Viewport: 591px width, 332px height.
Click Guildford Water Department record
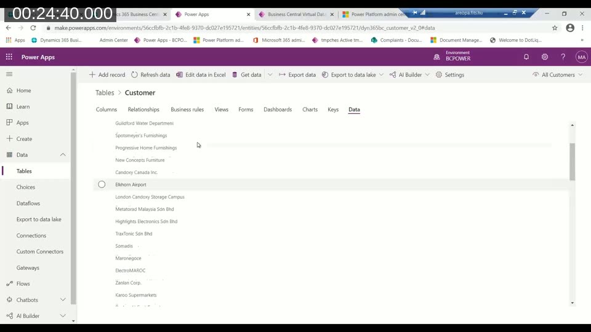tap(144, 123)
